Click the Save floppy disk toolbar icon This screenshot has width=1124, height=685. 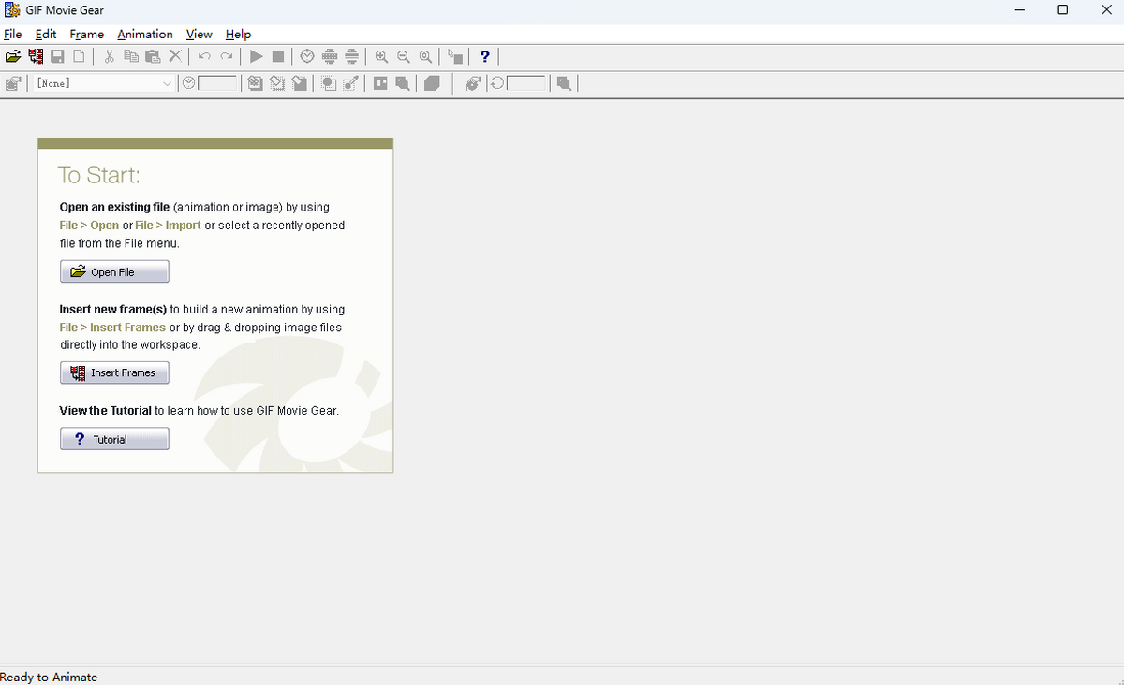point(57,57)
